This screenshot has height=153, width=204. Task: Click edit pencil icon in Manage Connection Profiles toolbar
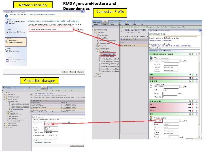click(x=133, y=39)
